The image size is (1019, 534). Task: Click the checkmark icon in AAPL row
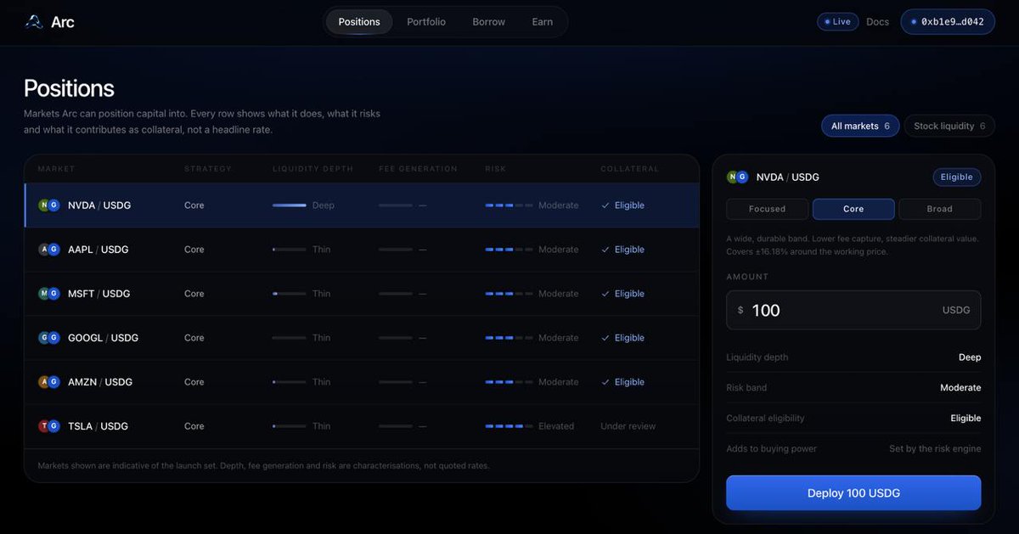(x=605, y=250)
